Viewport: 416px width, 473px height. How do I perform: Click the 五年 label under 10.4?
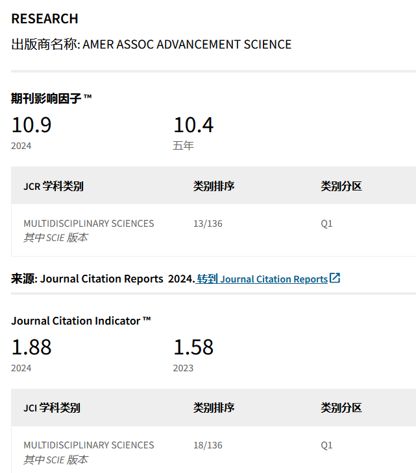(183, 146)
